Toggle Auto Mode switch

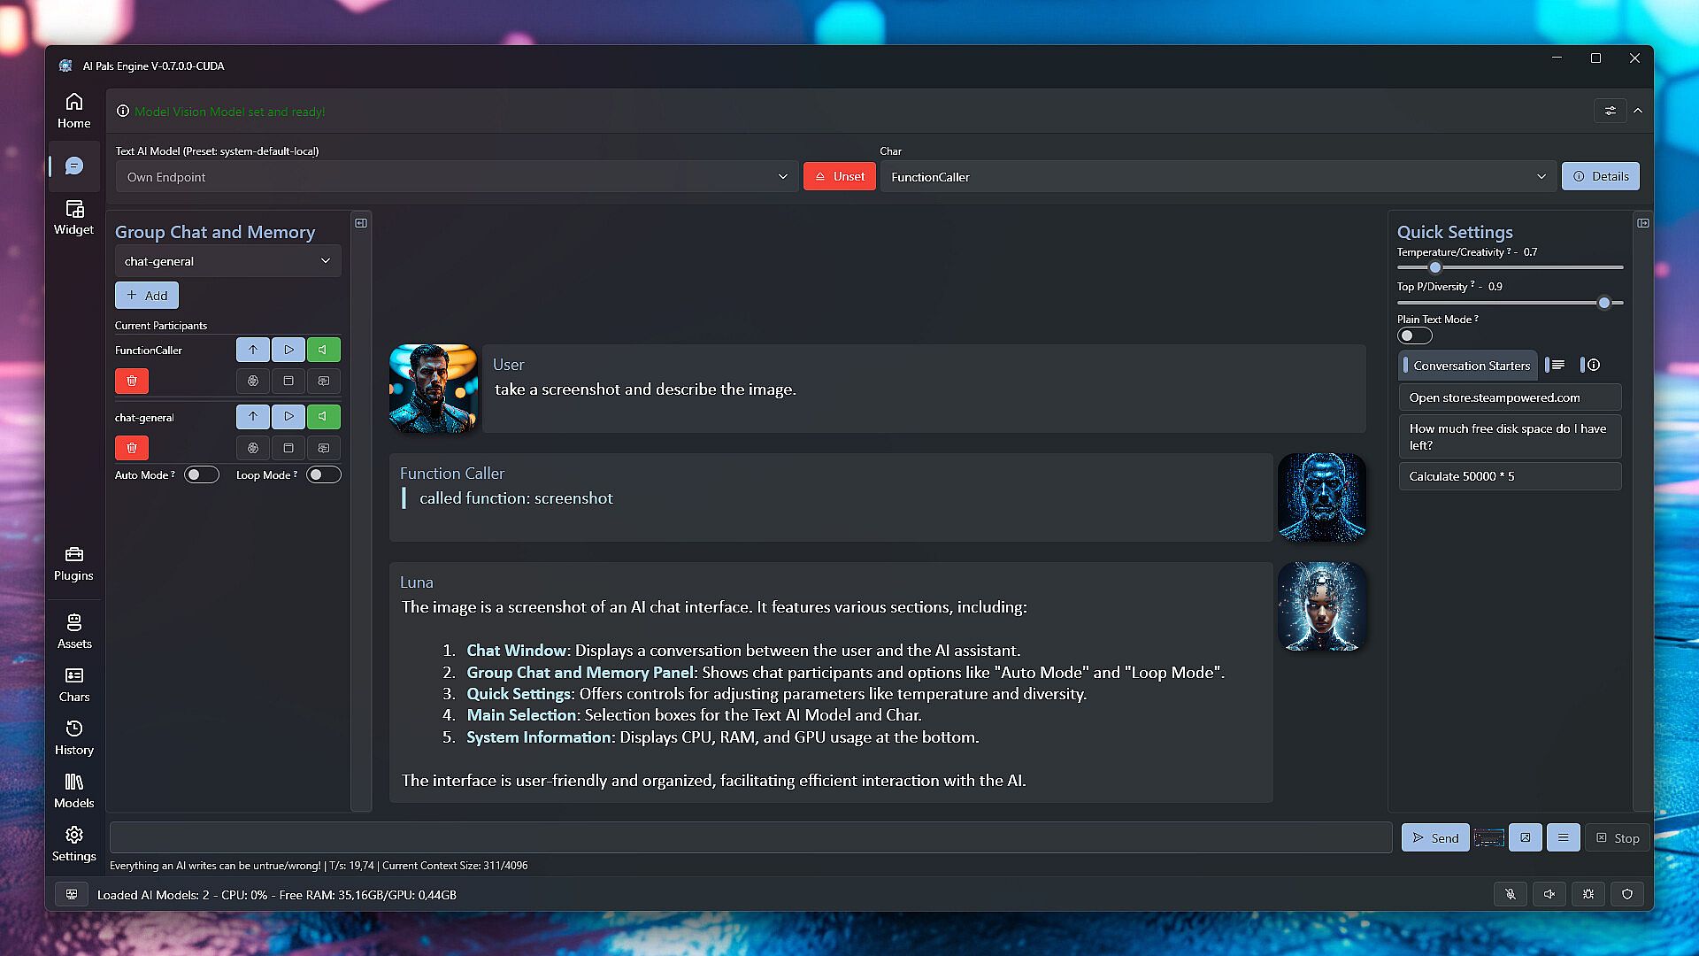pos(201,475)
